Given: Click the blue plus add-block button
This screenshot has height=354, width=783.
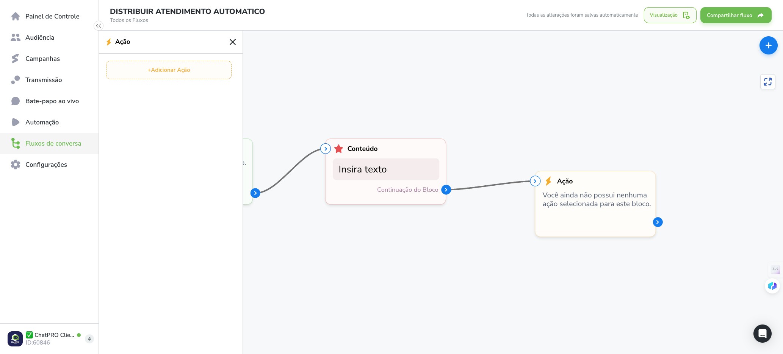Looking at the screenshot, I should pos(768,45).
